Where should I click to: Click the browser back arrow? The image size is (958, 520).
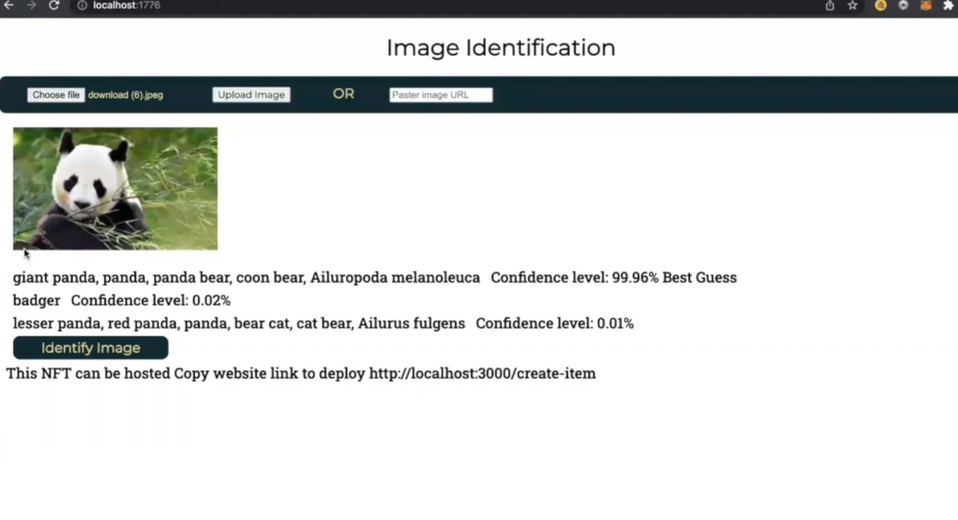pyautogui.click(x=9, y=5)
